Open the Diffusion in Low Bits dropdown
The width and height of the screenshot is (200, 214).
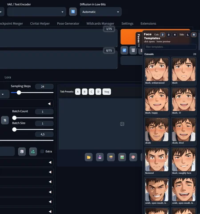(101, 12)
